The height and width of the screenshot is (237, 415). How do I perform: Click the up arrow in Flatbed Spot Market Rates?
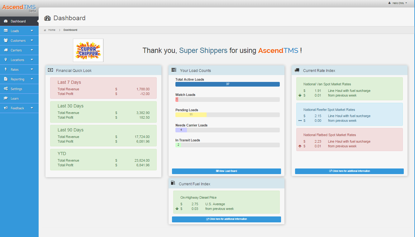pos(300,146)
